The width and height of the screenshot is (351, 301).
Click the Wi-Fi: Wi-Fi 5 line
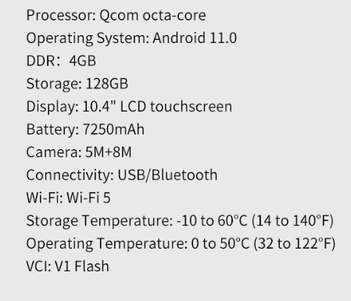coord(69,198)
